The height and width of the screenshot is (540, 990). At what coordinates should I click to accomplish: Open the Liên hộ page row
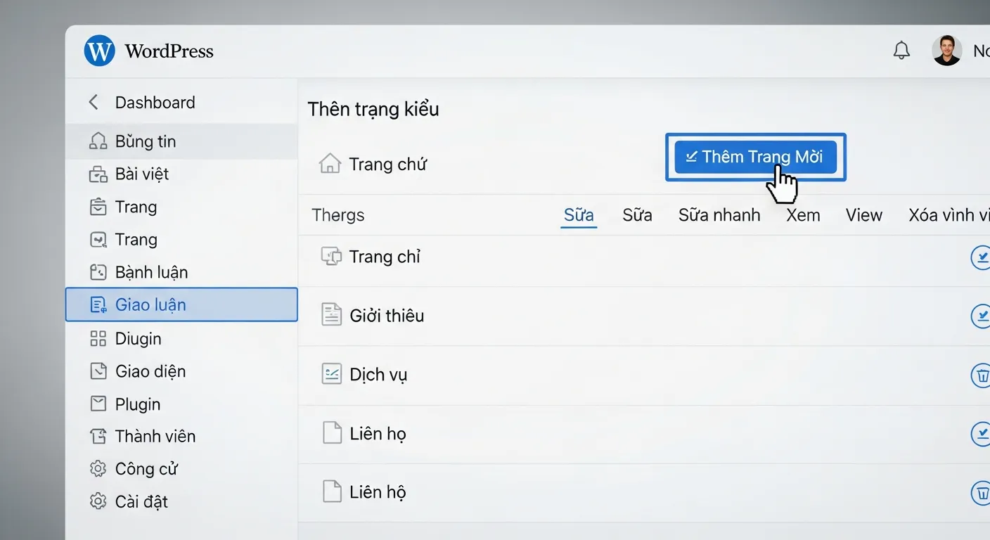643,492
